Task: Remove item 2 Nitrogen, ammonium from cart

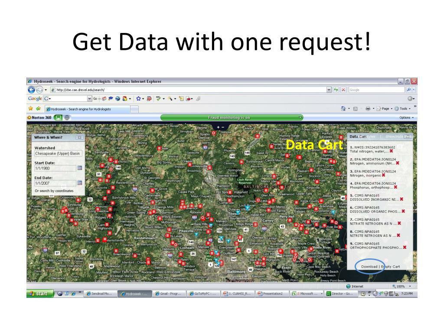Action: coord(398,163)
